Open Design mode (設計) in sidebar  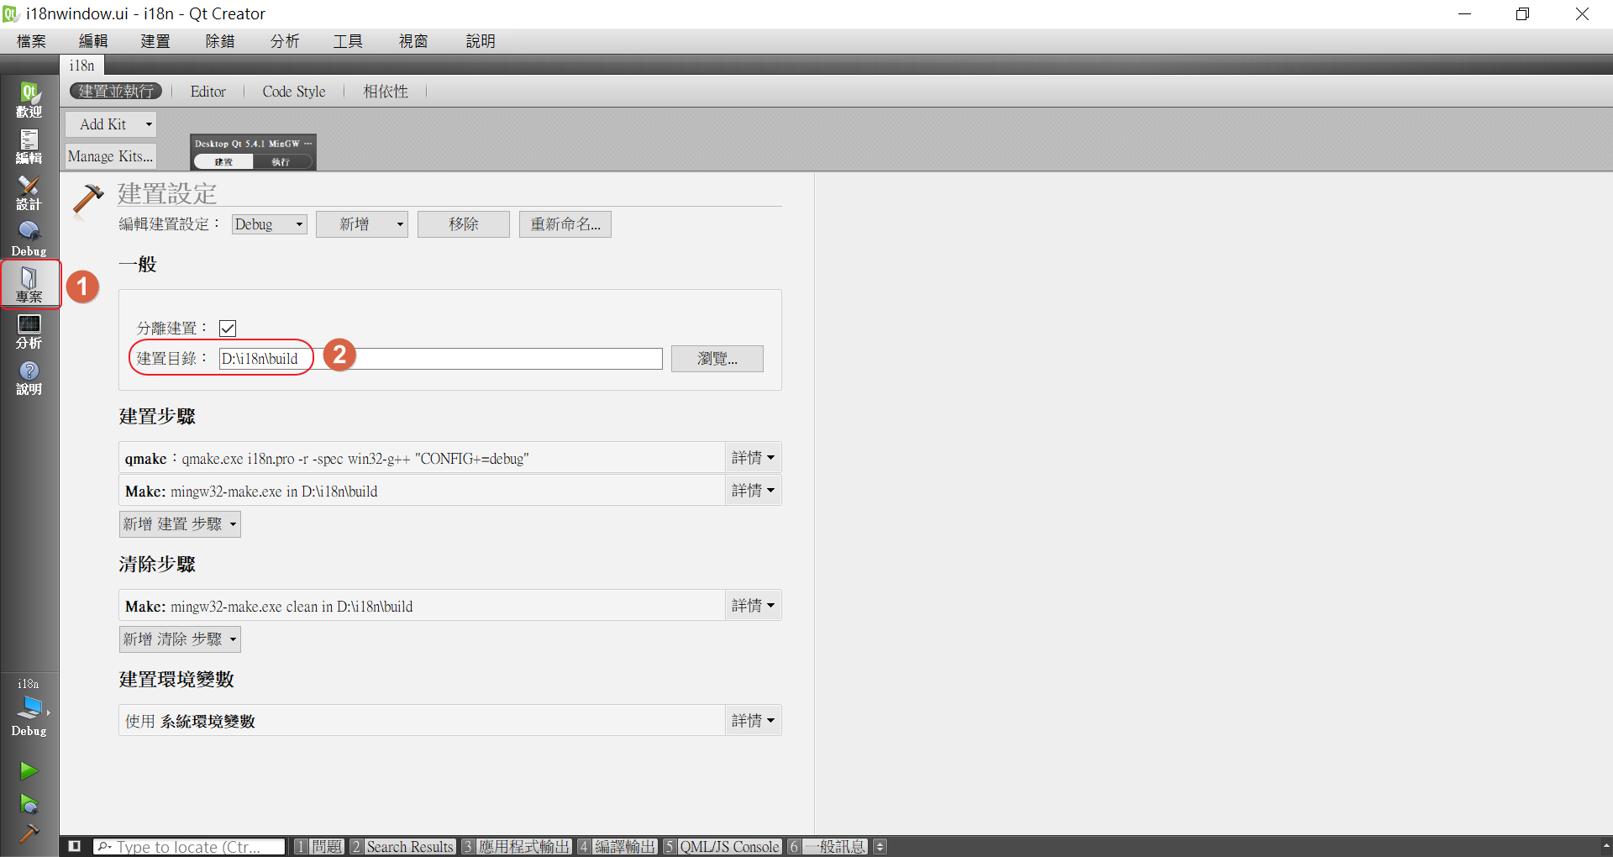29,192
